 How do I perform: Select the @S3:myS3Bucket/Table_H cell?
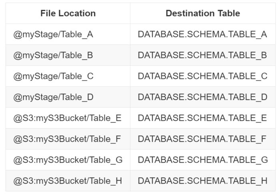(68, 181)
